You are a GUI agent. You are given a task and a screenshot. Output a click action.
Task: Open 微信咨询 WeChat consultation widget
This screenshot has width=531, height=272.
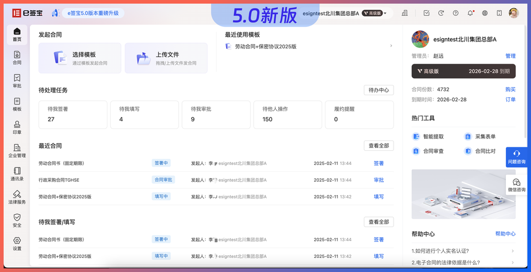pos(516,184)
